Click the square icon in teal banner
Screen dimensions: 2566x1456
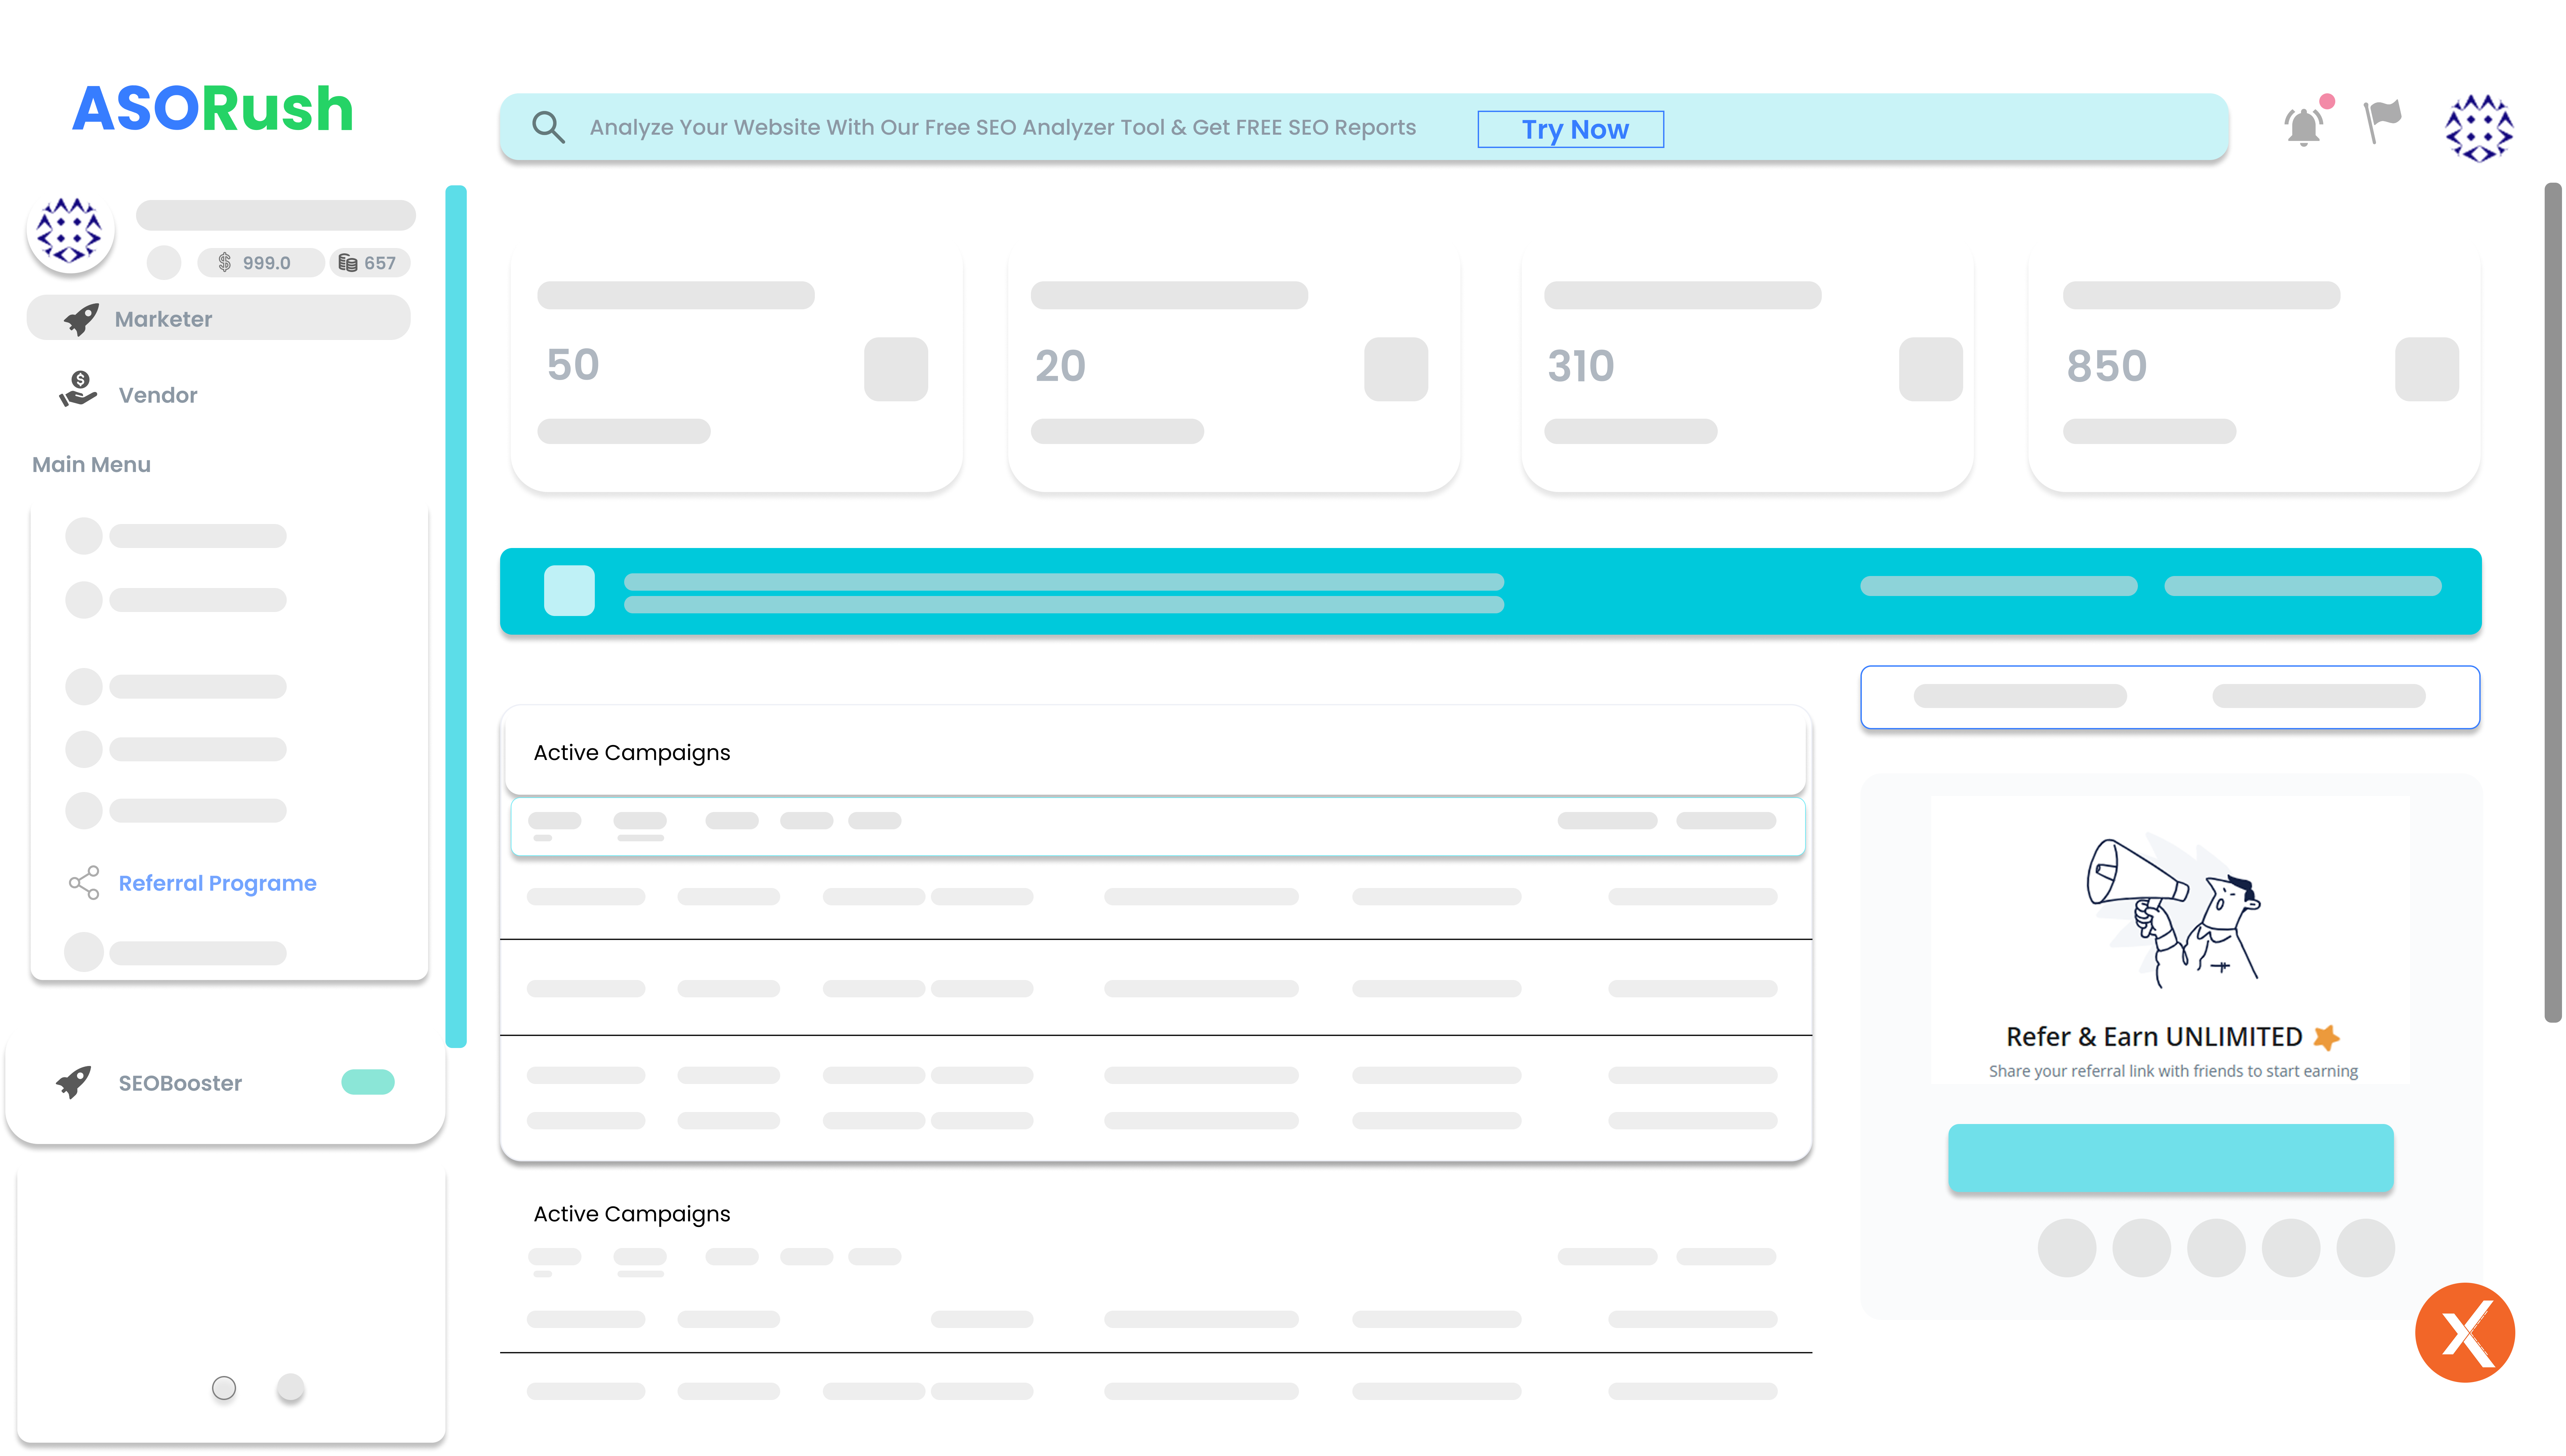pos(569,590)
